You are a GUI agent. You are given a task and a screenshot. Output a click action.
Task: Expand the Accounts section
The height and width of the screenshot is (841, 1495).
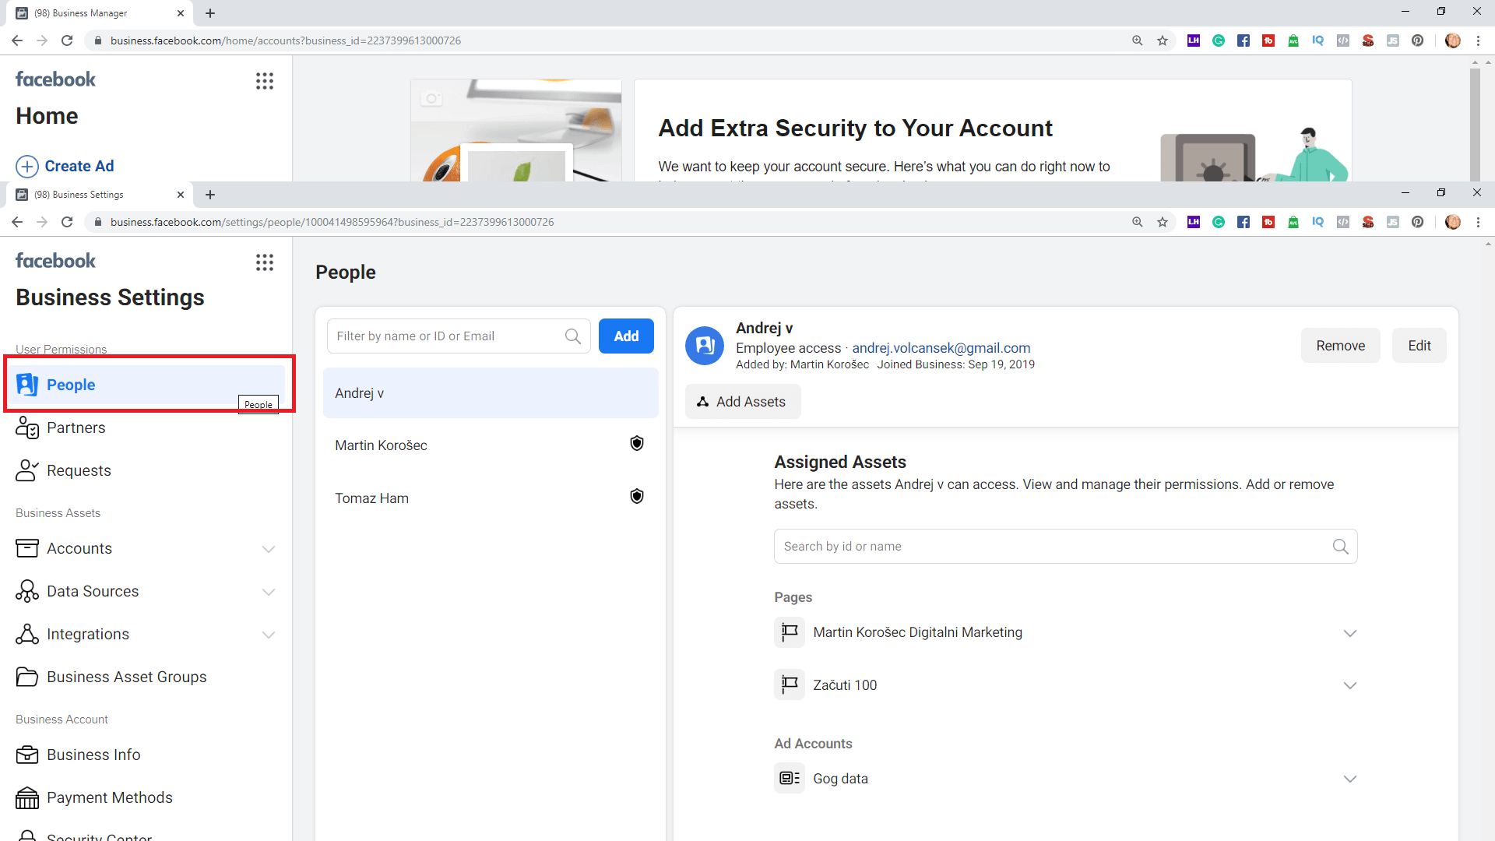click(269, 549)
